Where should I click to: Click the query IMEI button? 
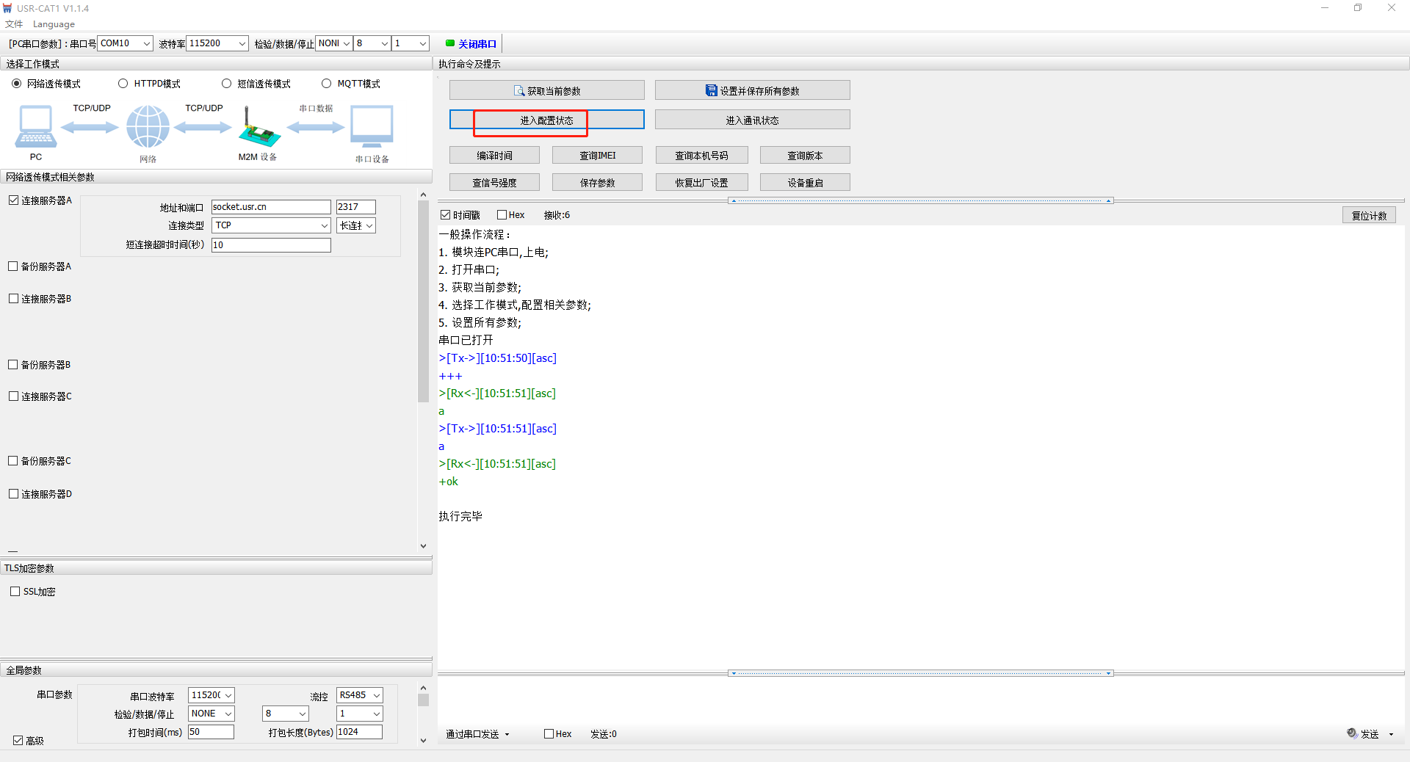pos(597,156)
